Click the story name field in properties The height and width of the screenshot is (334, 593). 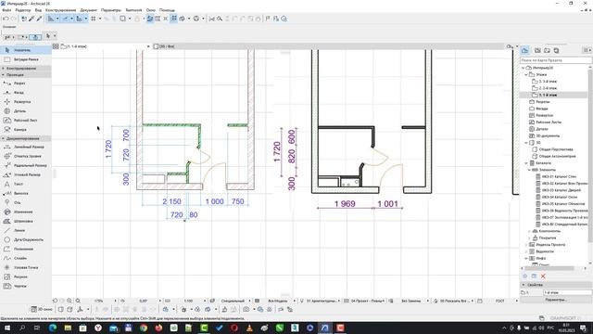coord(567,292)
